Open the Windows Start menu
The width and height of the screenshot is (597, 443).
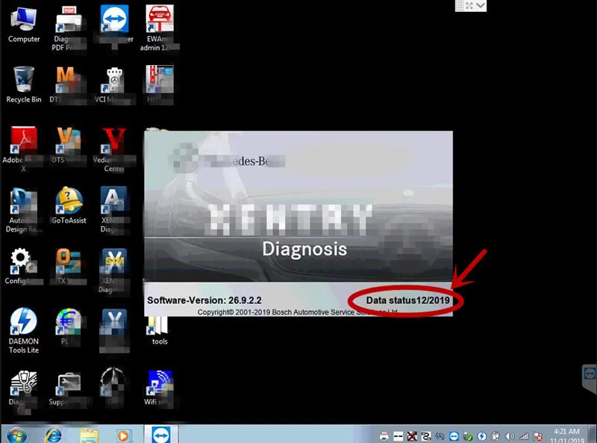[16, 434]
